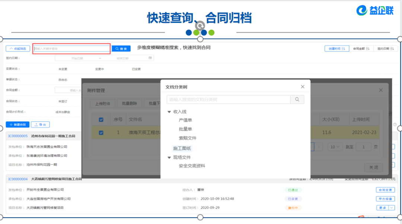Select 未签订 contract status filter

[63, 101]
